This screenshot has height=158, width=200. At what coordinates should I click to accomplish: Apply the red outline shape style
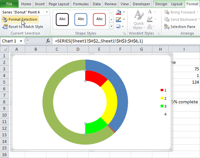click(x=99, y=19)
